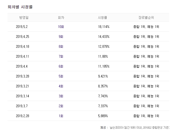Click the genre ranking in the 10회 row
Viewport: 176px width, 132px height.
(146, 27)
